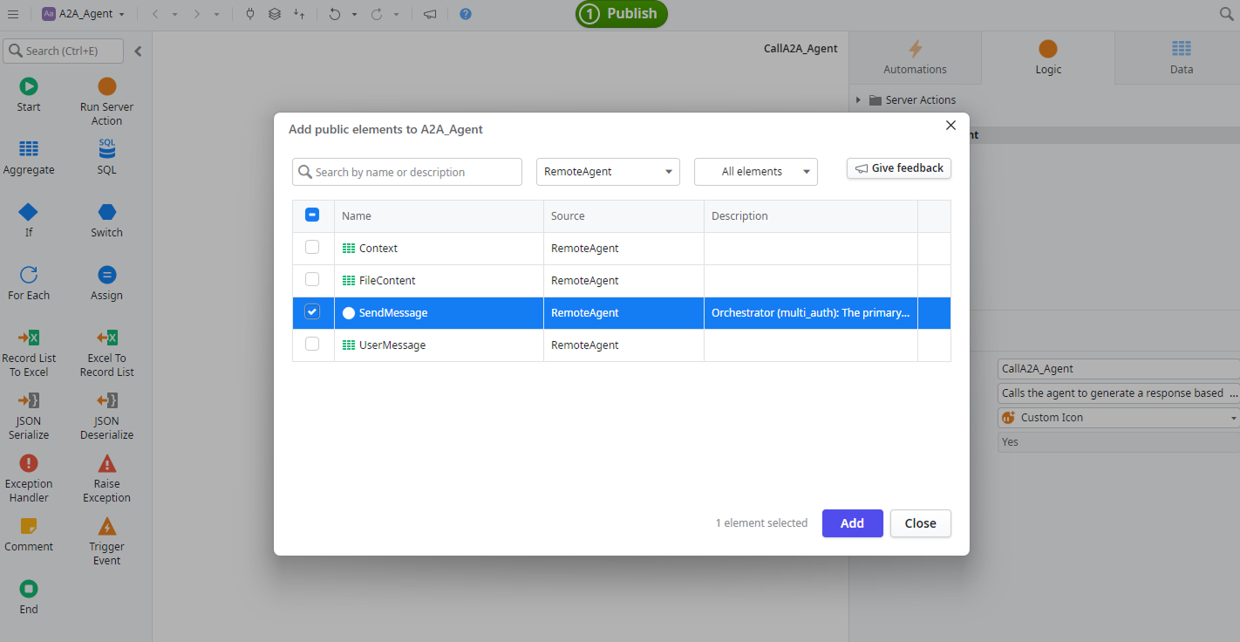Open the All elements filter dropdown

click(x=756, y=172)
